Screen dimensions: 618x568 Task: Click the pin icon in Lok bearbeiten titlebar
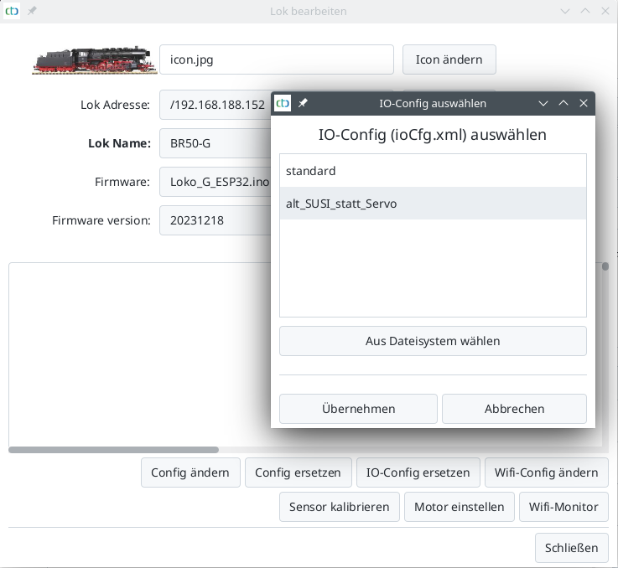point(32,11)
